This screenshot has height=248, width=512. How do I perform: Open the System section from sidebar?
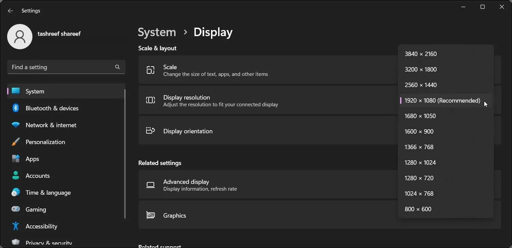pos(35,91)
